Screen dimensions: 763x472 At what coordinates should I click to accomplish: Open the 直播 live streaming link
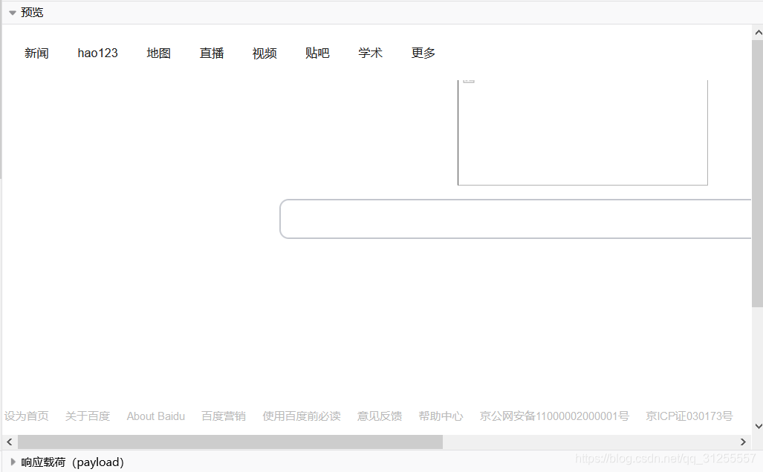pos(211,53)
